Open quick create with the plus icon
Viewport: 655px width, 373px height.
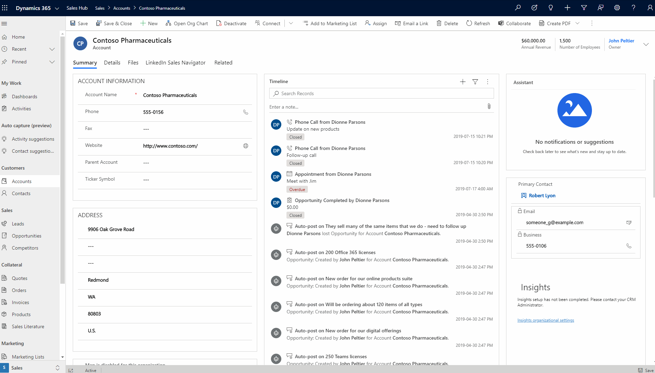tap(567, 8)
